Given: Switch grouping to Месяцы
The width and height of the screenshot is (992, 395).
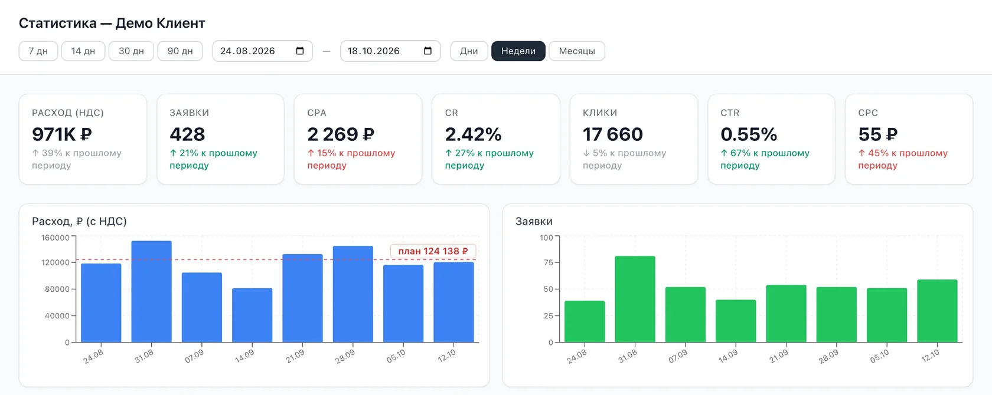Looking at the screenshot, I should (x=577, y=51).
